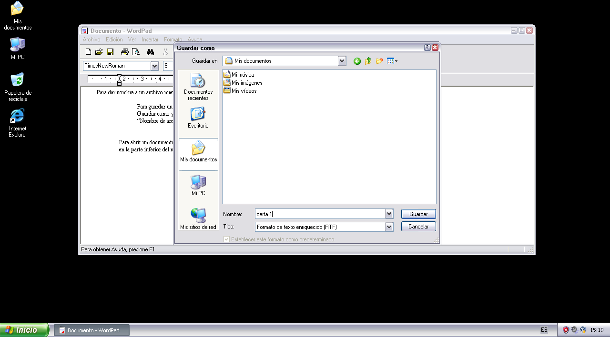Click the Find binoculars icon in WordPad toolbar
The width and height of the screenshot is (610, 337).
pyautogui.click(x=151, y=52)
